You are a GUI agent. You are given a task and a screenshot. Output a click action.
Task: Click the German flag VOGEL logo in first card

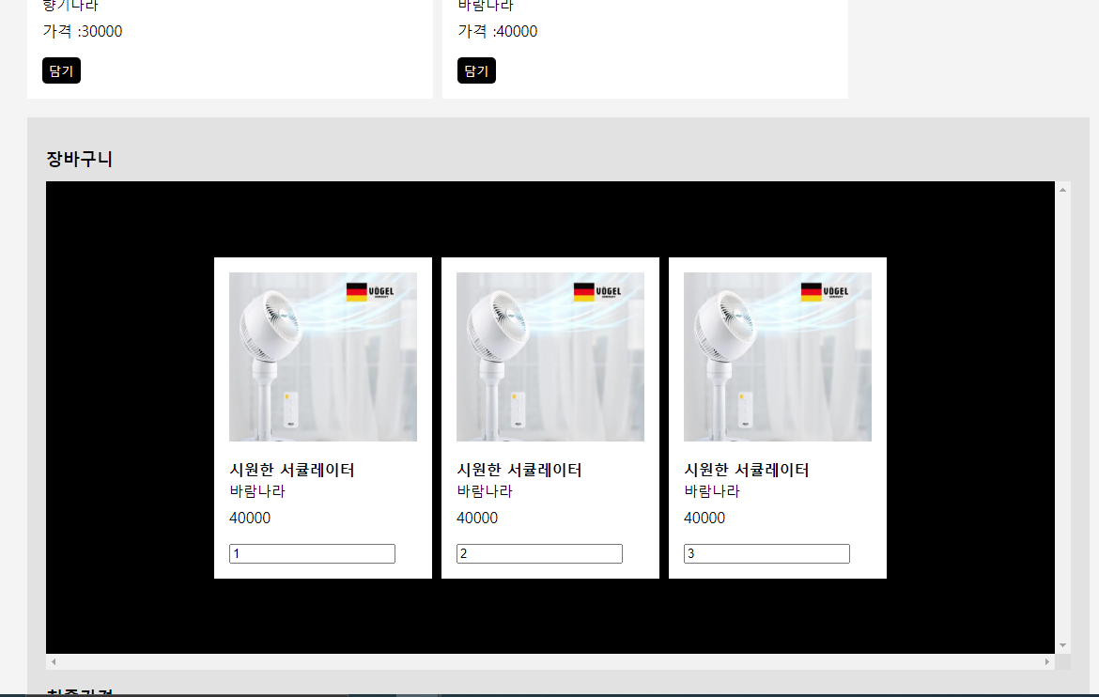[x=370, y=292]
